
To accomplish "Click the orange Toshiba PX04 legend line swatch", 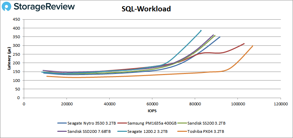I will tap(181, 131).
